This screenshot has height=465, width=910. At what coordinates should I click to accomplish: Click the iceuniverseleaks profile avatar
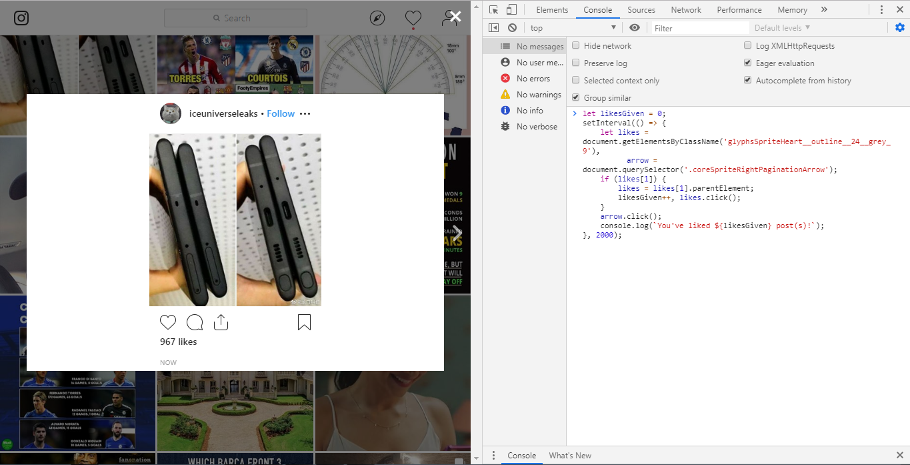click(x=171, y=113)
